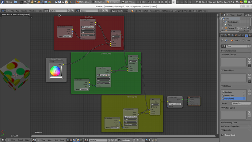Open the Object Data mesh tab icon

tap(247, 35)
